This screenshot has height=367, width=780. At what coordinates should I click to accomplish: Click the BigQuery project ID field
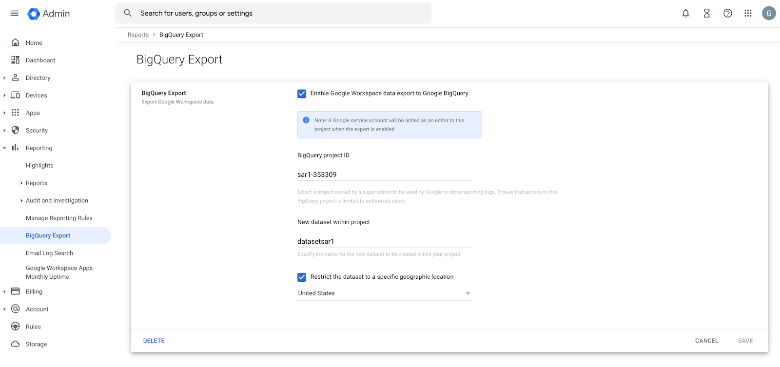(385, 174)
